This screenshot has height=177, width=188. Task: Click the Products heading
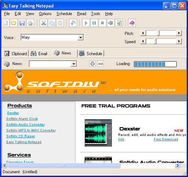click(x=20, y=106)
